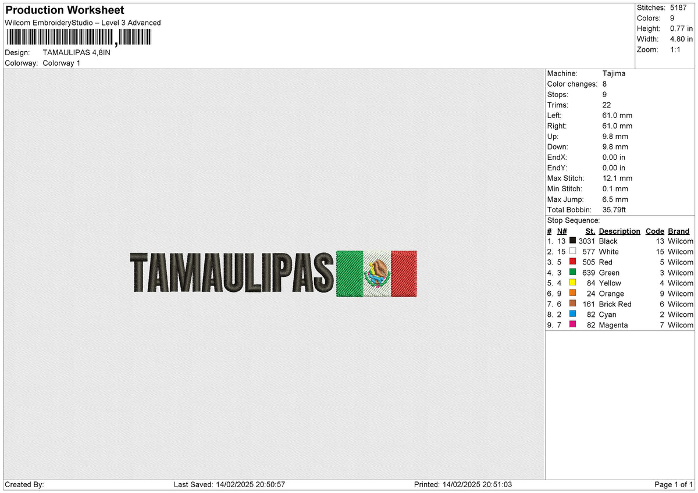Click the Up value '9.8 mm'
Image resolution: width=698 pixels, height=493 pixels.
pyautogui.click(x=615, y=136)
